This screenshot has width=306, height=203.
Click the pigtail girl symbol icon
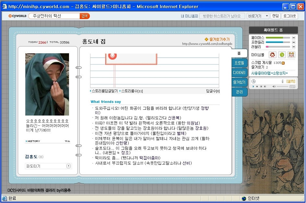tap(291, 55)
